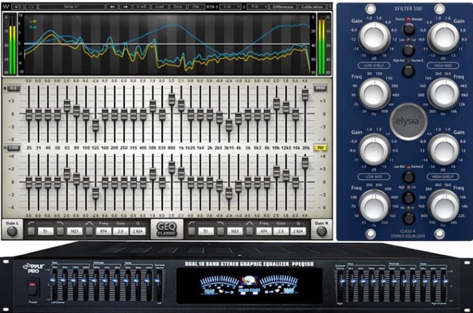Viewport: 473px width, 313px height.
Task: Go to previous preset with left arrow
Action: click(112, 7)
